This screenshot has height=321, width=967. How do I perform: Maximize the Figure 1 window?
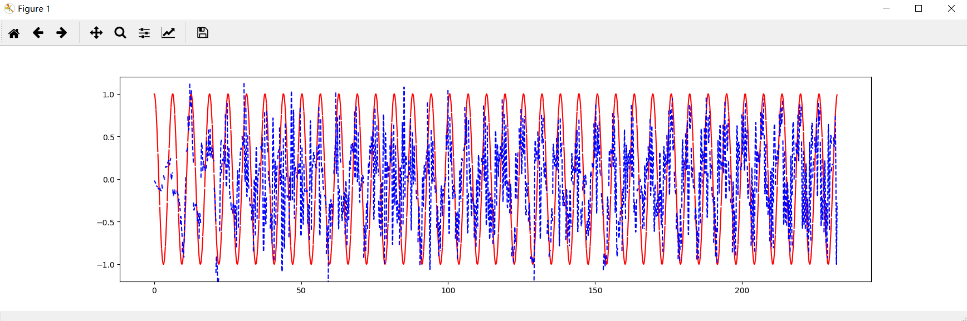[x=919, y=8]
